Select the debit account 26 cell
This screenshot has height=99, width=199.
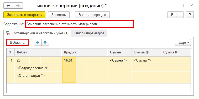pyautogui.click(x=22, y=60)
